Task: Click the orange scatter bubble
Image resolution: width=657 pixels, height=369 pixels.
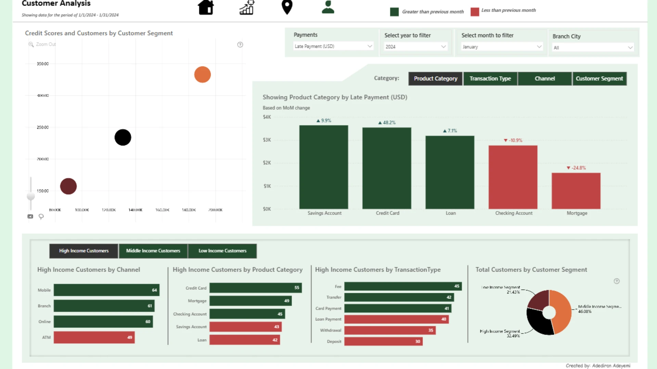Action: pos(203,74)
